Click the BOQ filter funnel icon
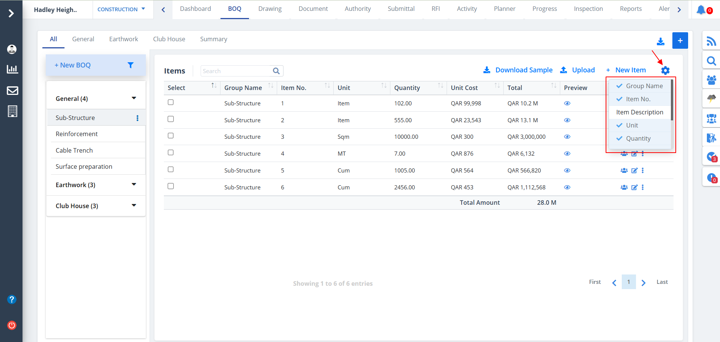The image size is (720, 342). 130,65
